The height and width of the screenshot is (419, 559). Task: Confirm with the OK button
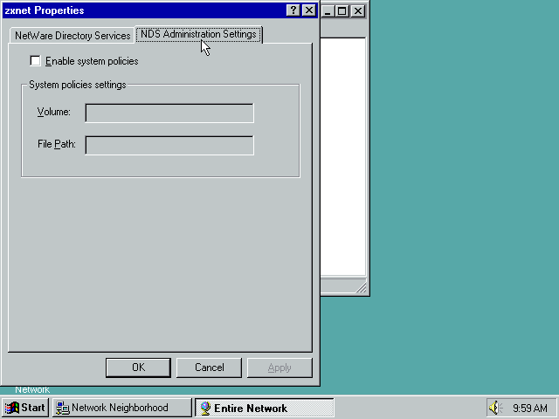pos(138,367)
